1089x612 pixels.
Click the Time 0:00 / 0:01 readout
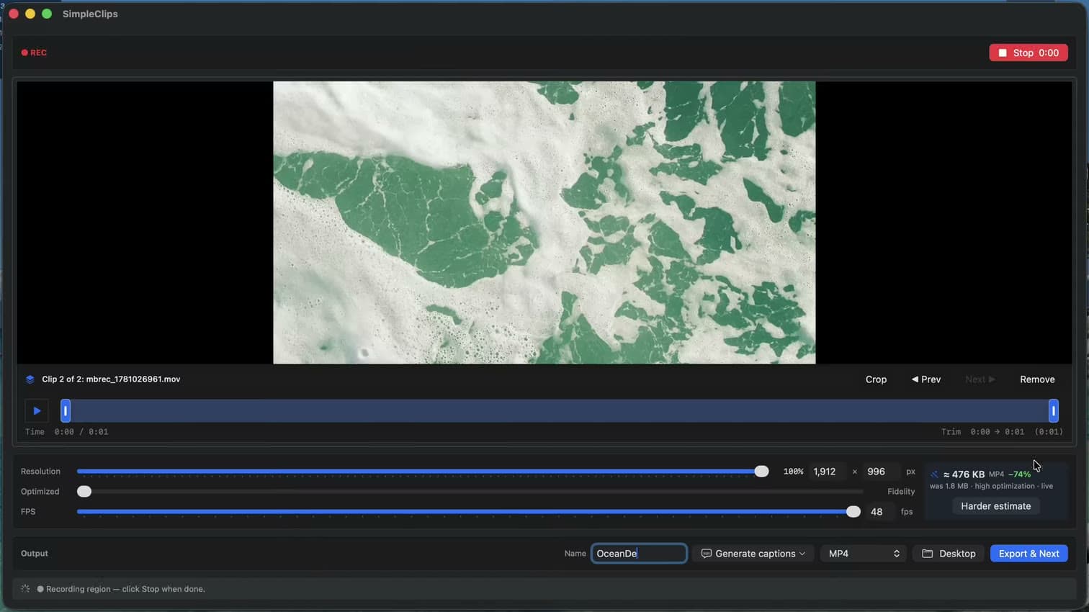coord(67,432)
